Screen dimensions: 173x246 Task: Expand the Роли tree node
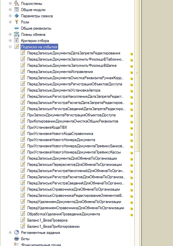tap(10, 22)
